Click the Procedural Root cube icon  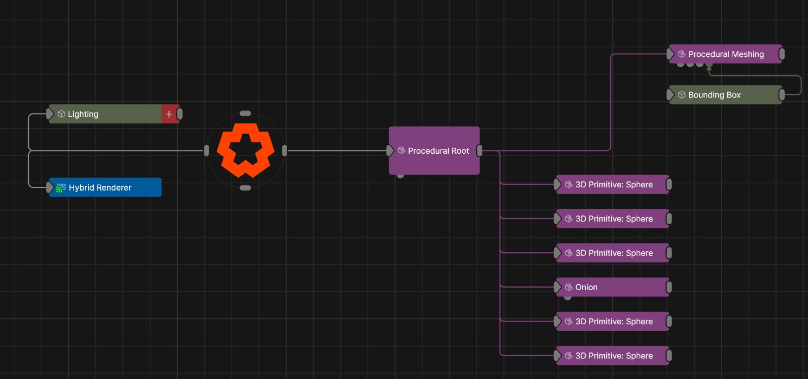coord(402,151)
